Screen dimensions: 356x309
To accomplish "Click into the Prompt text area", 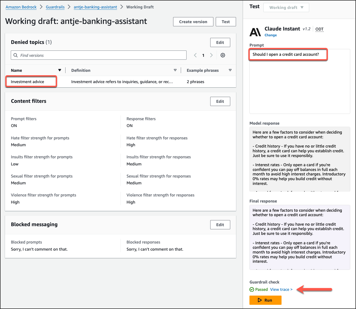I will (300, 82).
